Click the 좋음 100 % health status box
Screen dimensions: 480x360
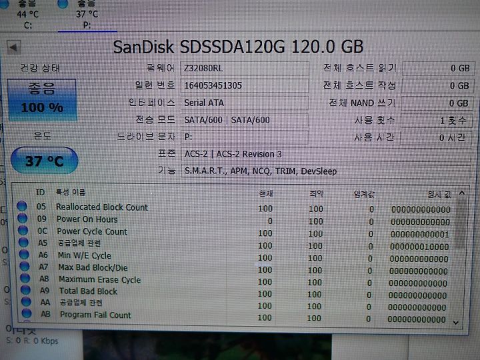[42, 100]
